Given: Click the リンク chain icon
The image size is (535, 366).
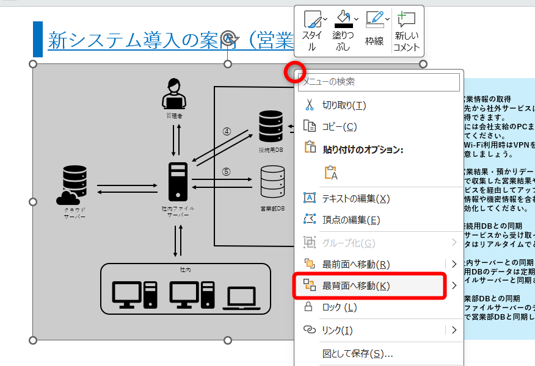Looking at the screenshot, I should tap(308, 329).
